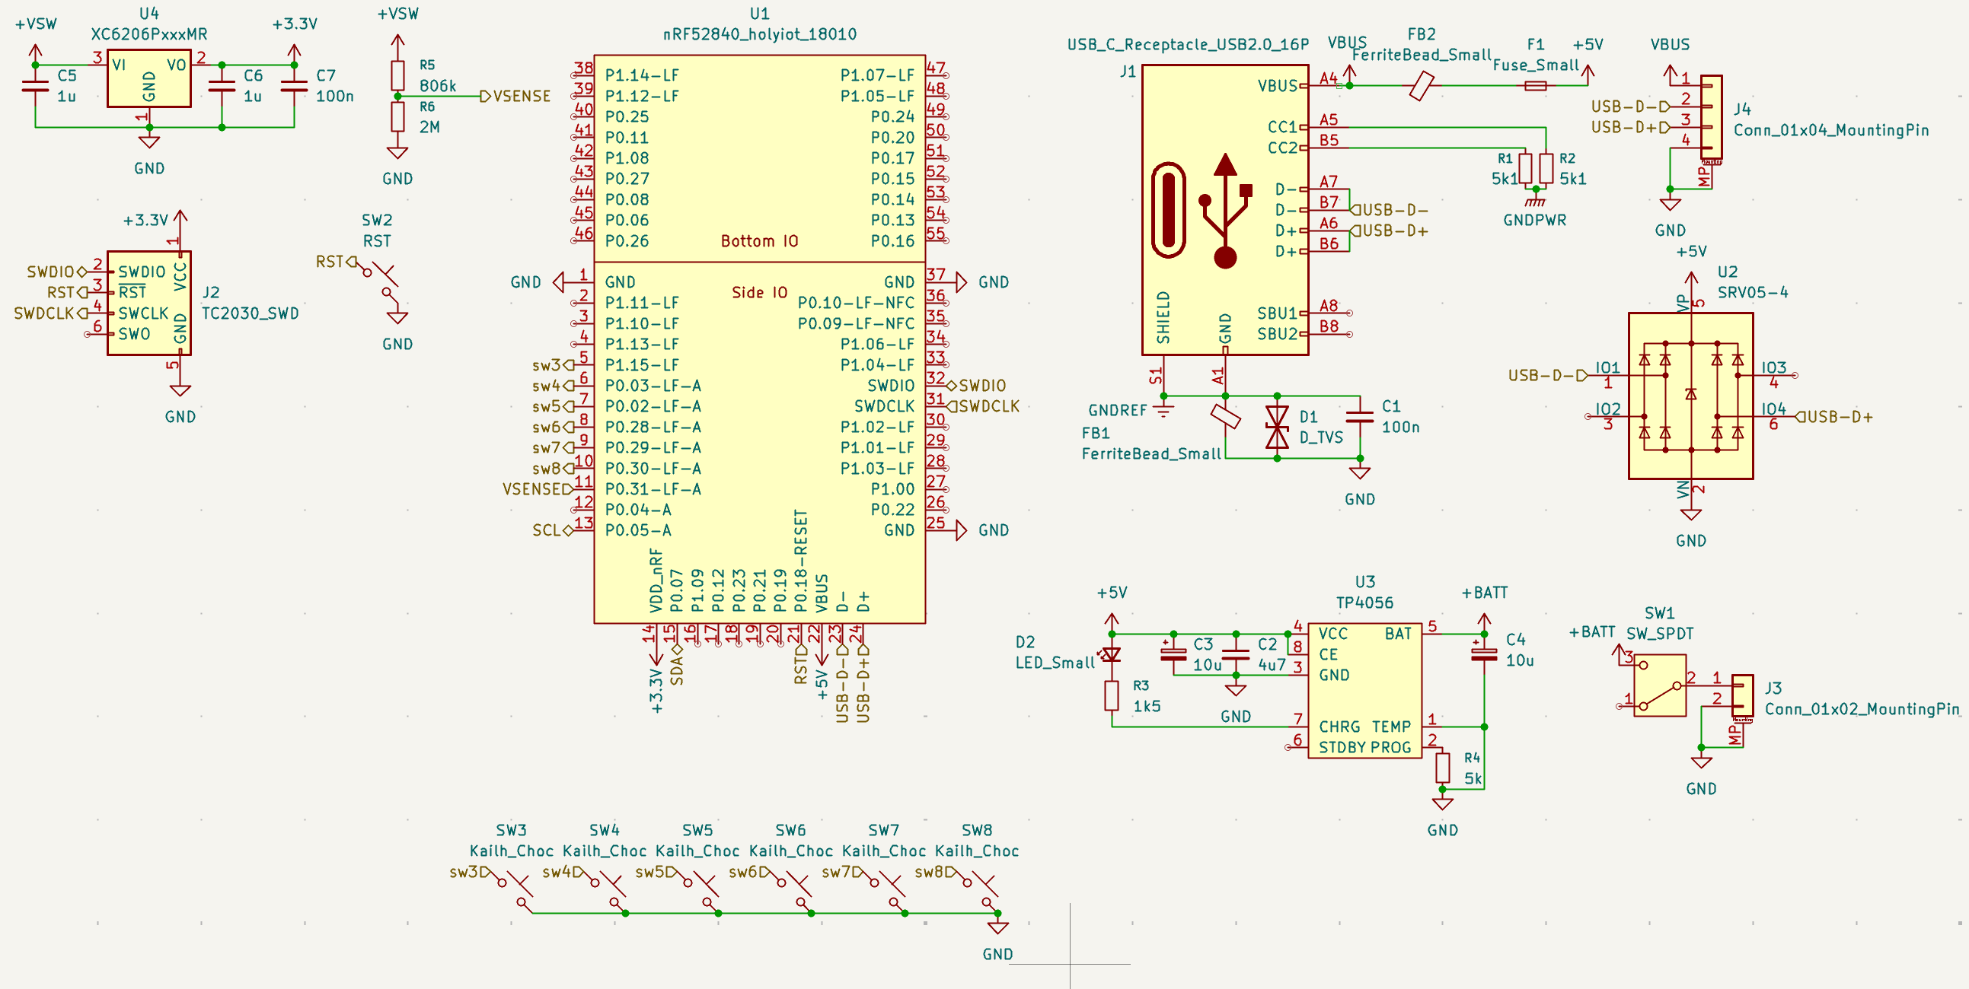This screenshot has height=989, width=1969.
Task: Click the GNDPWR power symbol
Action: [x=1534, y=201]
